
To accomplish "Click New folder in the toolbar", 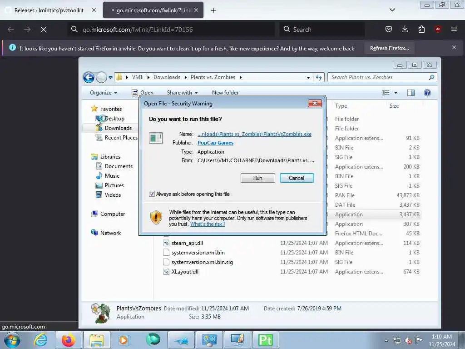I will (225, 93).
